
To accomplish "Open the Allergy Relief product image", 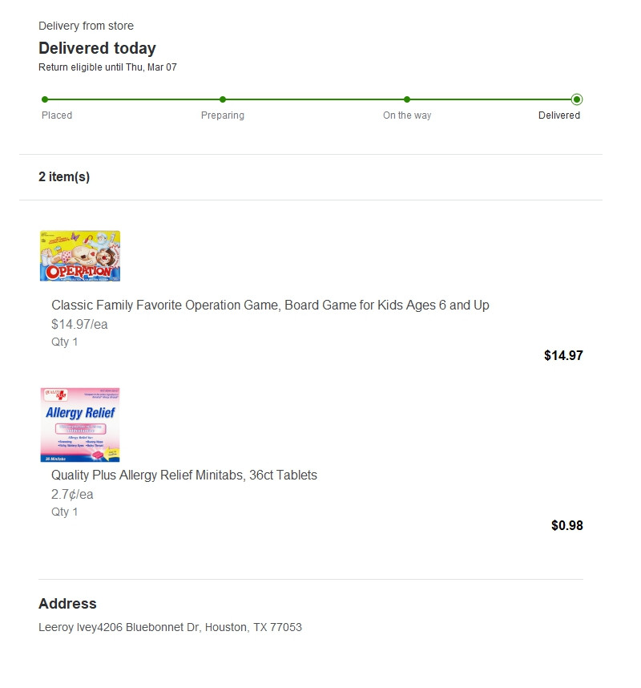I will pos(80,425).
